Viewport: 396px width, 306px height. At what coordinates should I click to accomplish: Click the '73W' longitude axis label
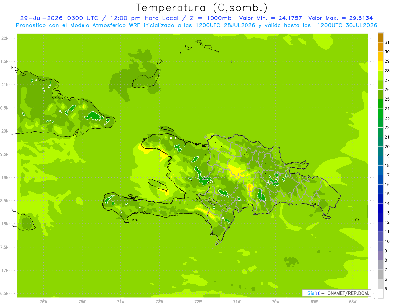[x=159, y=302]
